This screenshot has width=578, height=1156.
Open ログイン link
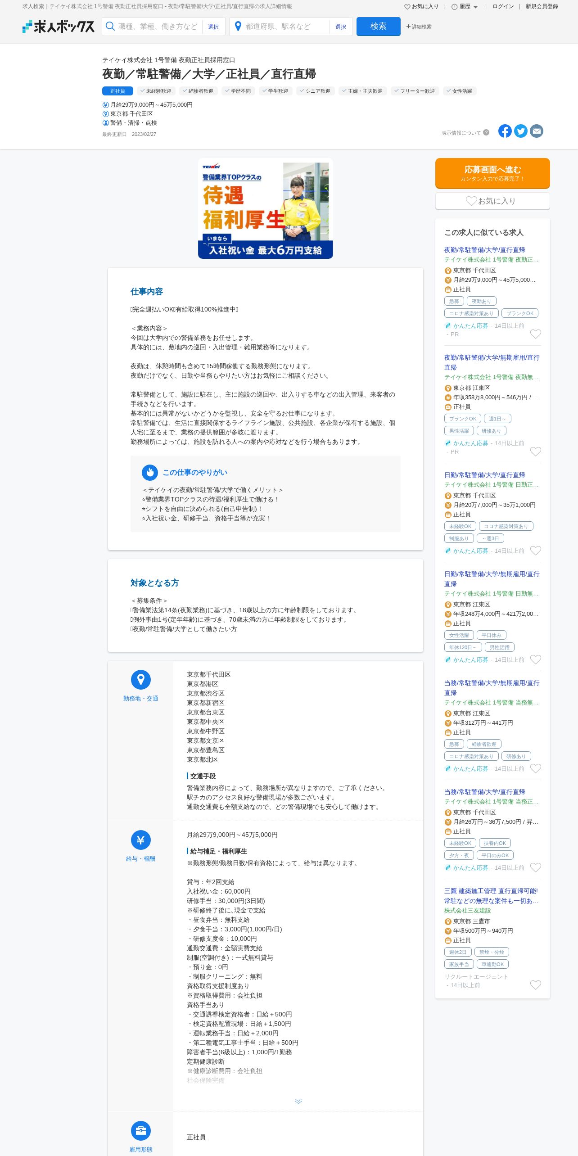pos(503,7)
